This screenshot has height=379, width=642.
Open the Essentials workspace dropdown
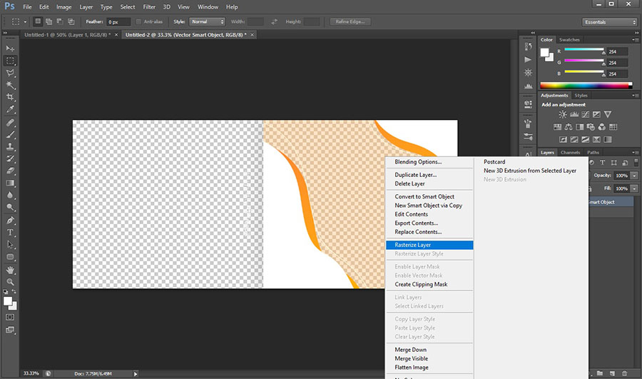(609, 21)
